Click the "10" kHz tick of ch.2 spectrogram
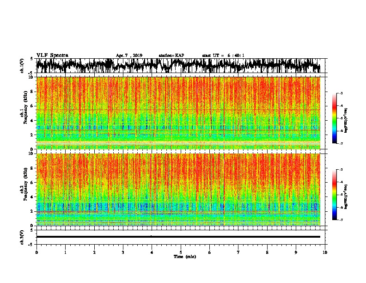The image size is (366, 283). point(32,154)
